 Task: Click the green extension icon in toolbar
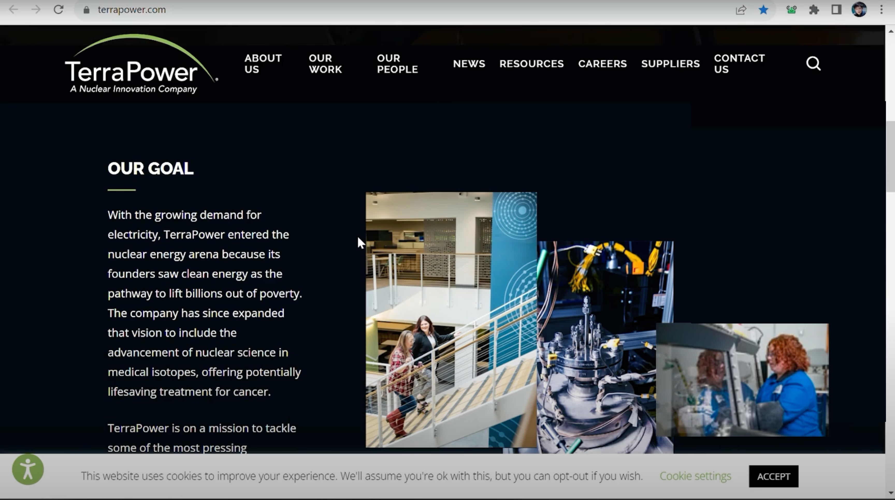tap(791, 10)
